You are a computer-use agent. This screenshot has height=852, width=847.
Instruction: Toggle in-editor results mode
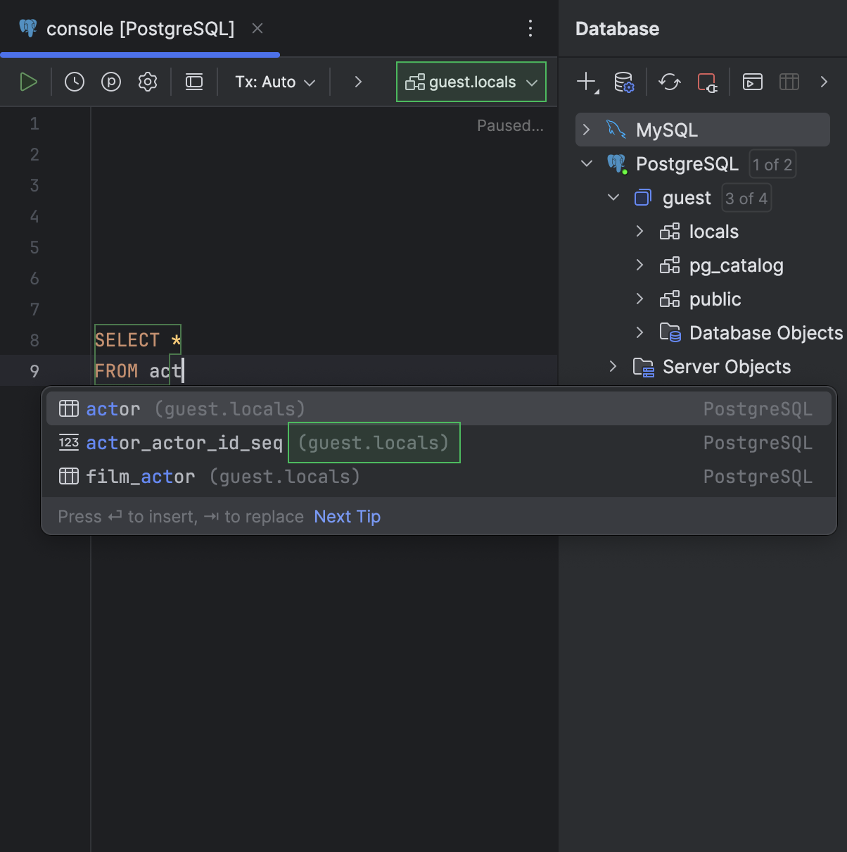coord(193,81)
